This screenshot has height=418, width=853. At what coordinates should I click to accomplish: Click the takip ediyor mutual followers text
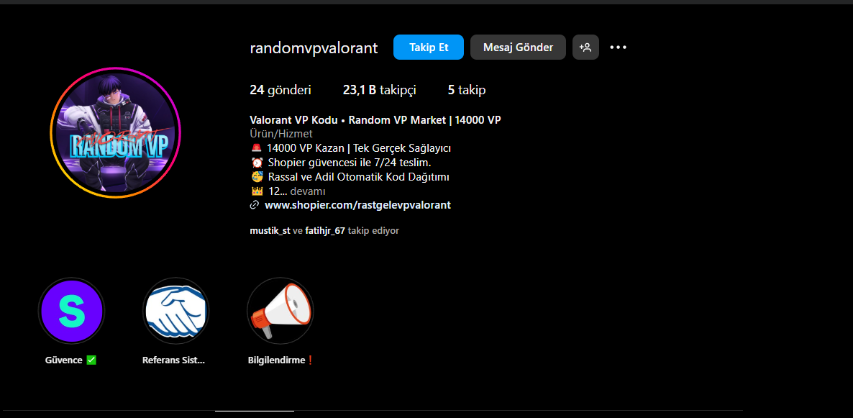tap(373, 231)
